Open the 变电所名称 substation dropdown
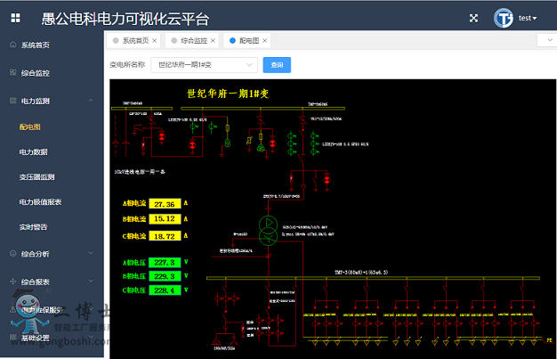 [x=204, y=65]
